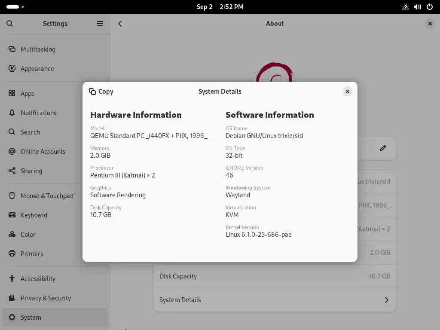This screenshot has height=330, width=440.
Task: Click the Virtualization value KVM
Action: (232, 215)
